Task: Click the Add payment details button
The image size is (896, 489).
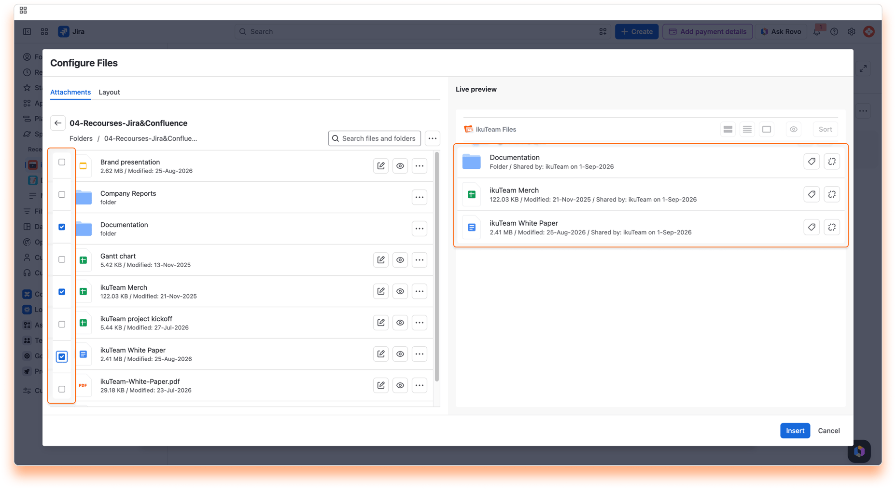Action: (x=707, y=32)
